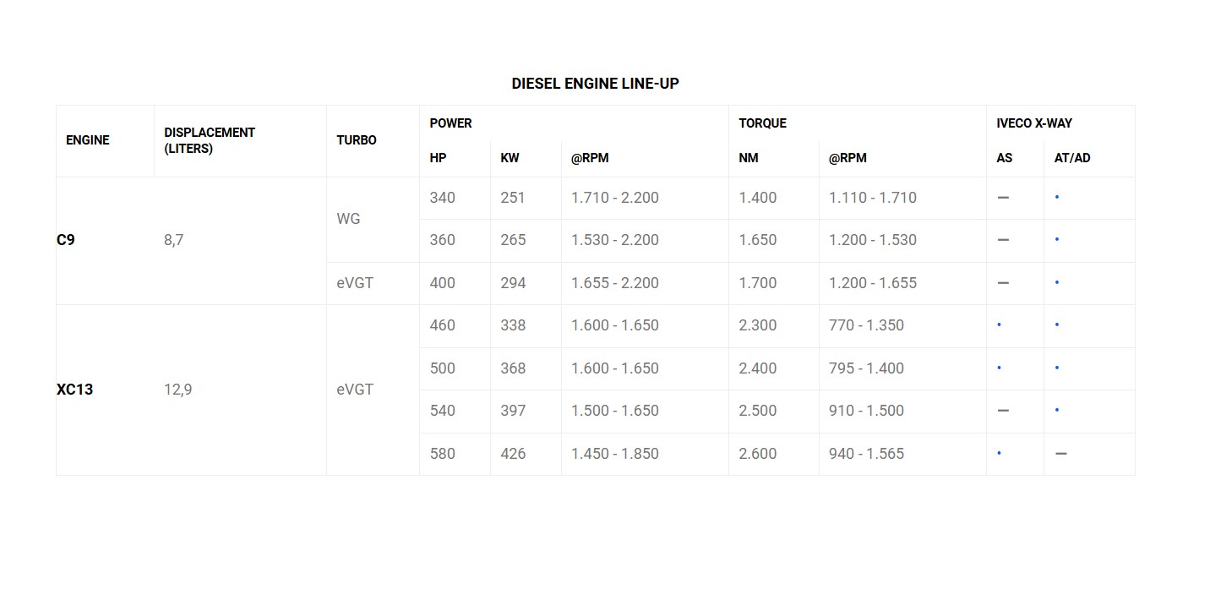Click the AS blue dot for 460 HP
1210x589 pixels.
[999, 325]
